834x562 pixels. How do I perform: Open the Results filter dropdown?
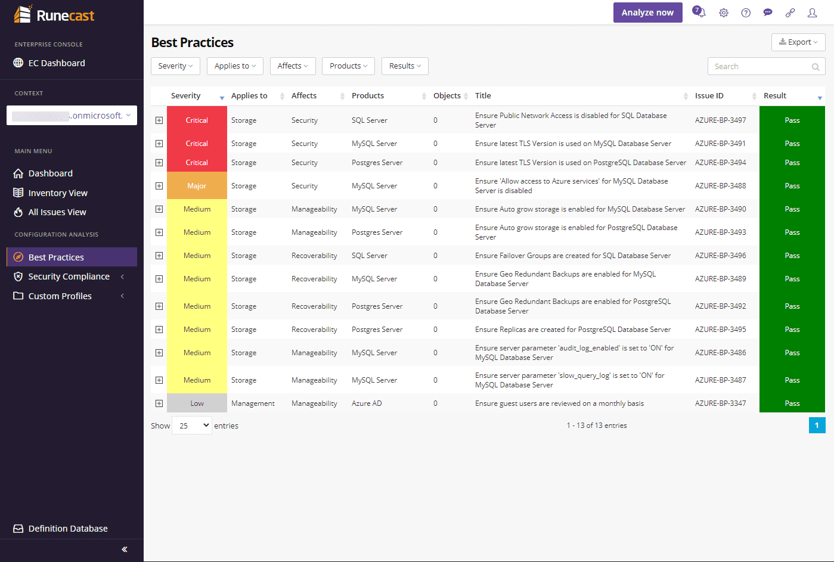[x=405, y=66]
